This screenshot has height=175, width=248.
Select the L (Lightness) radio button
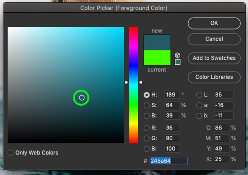pos(199,95)
